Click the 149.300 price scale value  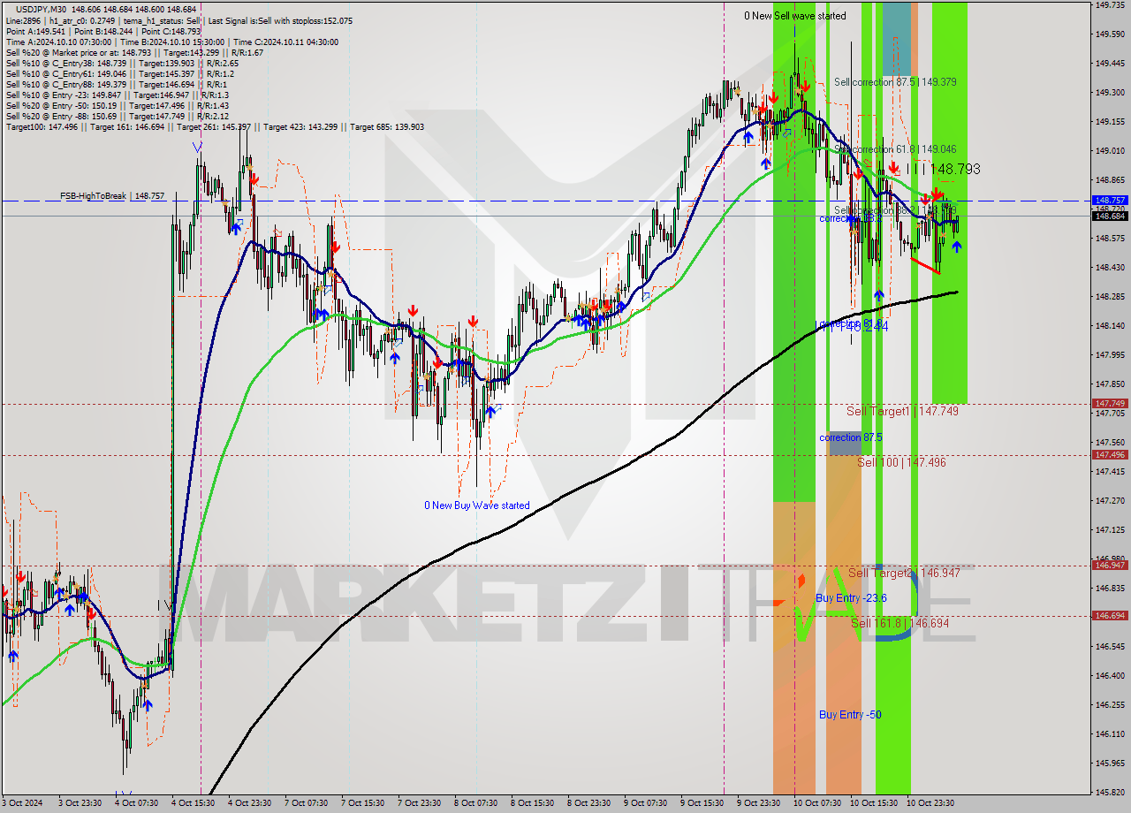pos(1110,92)
